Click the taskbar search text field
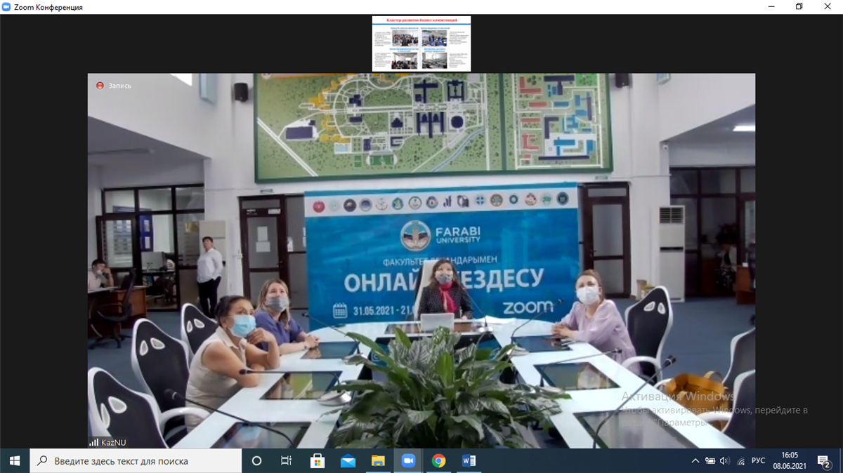Image resolution: width=843 pixels, height=473 pixels. [x=137, y=461]
